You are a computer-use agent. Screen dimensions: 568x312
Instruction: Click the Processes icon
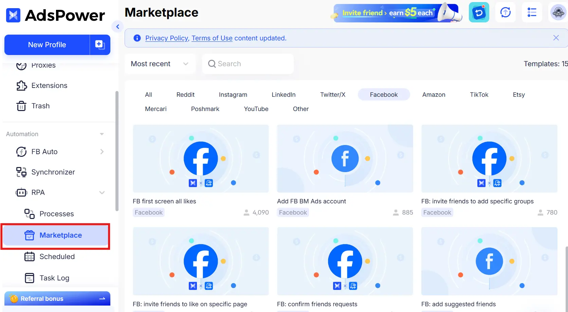[x=30, y=214]
